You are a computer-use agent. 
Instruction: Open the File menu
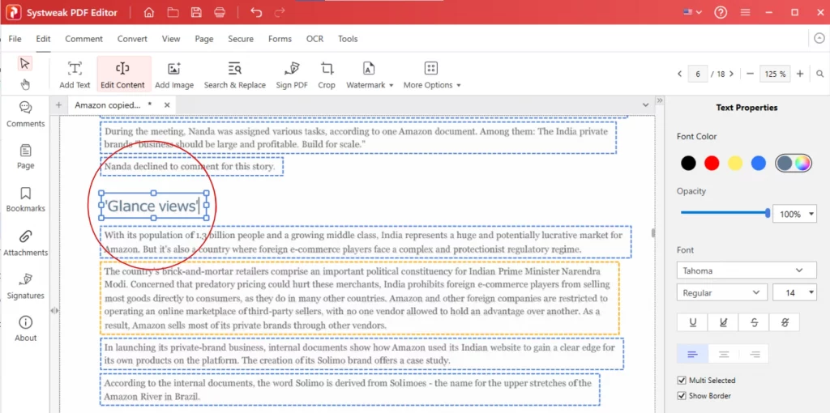pyautogui.click(x=15, y=39)
